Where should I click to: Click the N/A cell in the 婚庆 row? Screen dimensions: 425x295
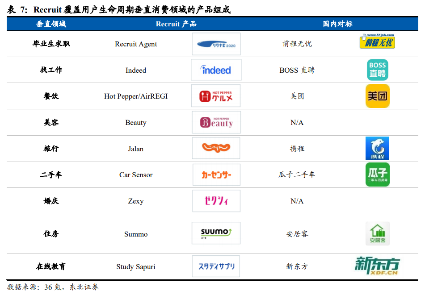click(x=297, y=201)
